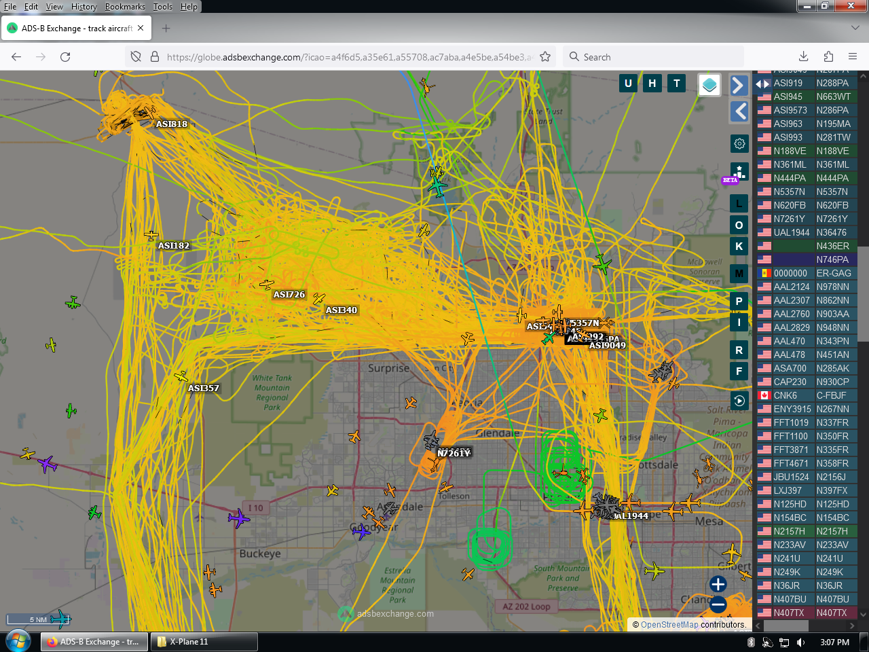Select the CNK6 row in aircraft list

point(807,395)
